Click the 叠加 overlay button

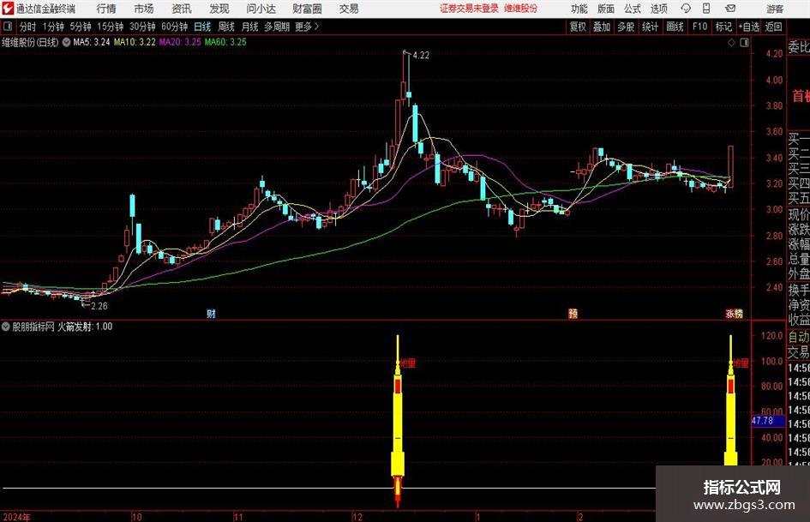[602, 27]
